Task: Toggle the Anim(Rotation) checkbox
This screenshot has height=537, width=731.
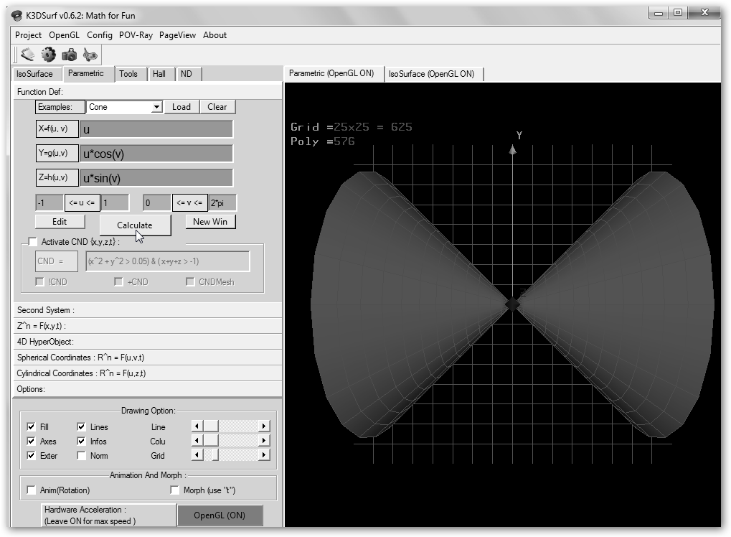Action: (x=32, y=490)
